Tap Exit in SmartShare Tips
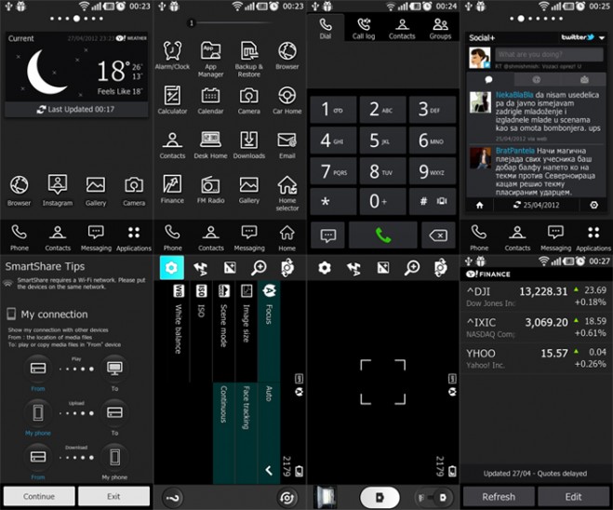Image resolution: width=613 pixels, height=510 pixels. tap(113, 496)
